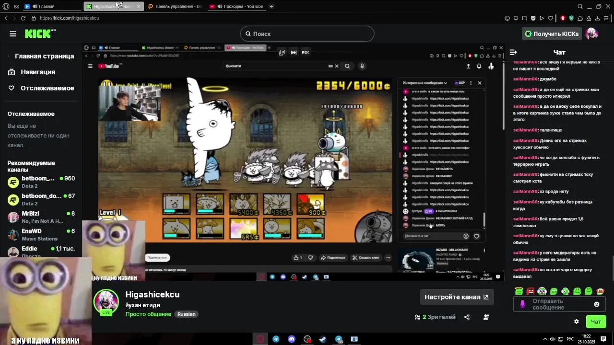
Task: Open the user profile avatar menu
Action: coord(592,34)
